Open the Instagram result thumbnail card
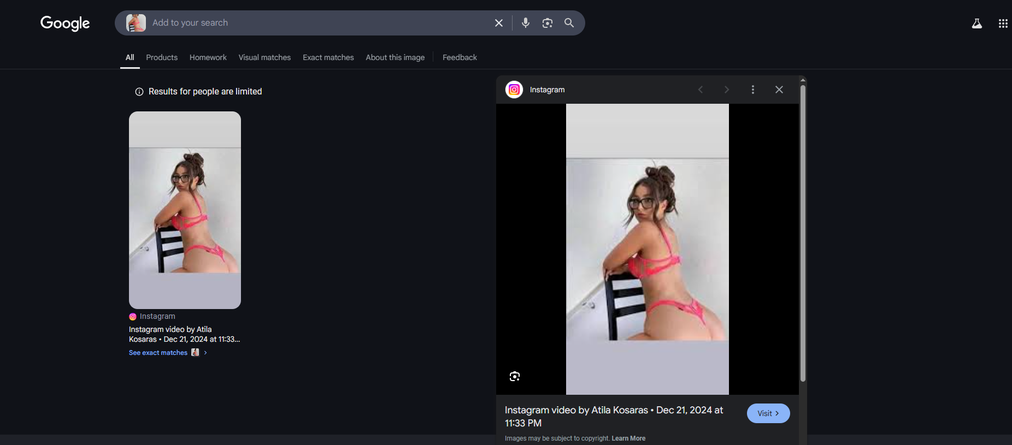 point(185,210)
